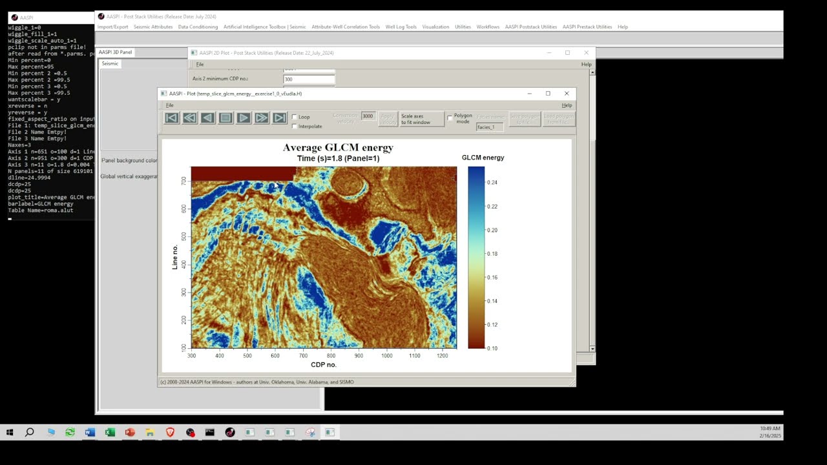Open the Seismic Attributes menu
The height and width of the screenshot is (465, 827).
pos(153,27)
